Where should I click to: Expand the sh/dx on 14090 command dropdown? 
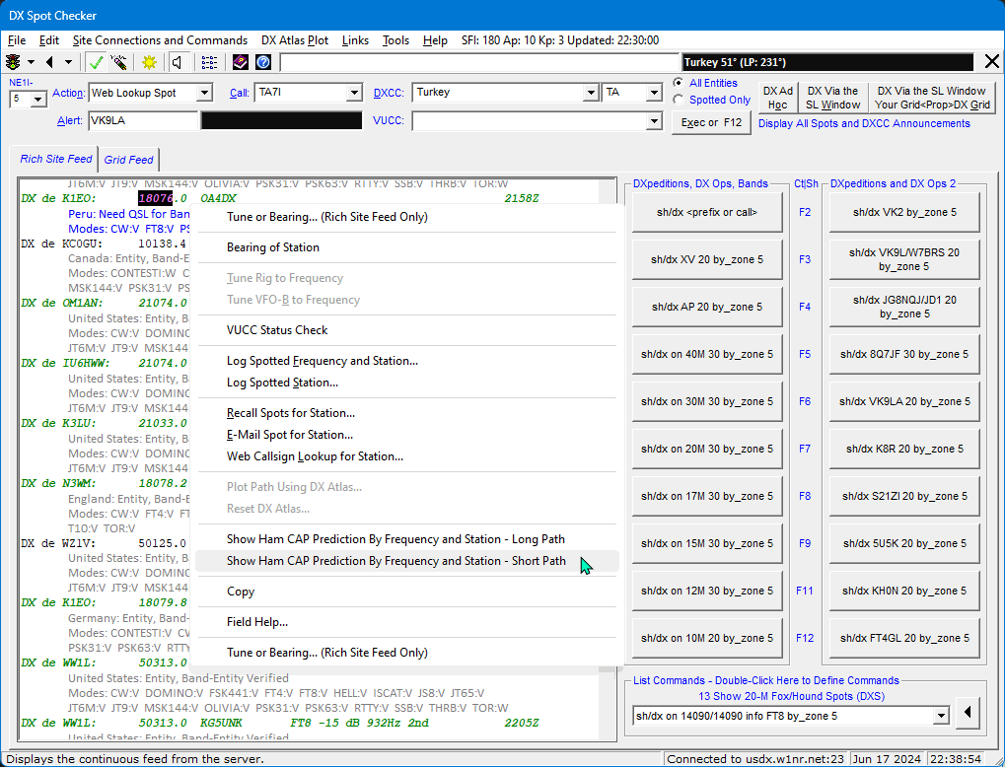[941, 716]
